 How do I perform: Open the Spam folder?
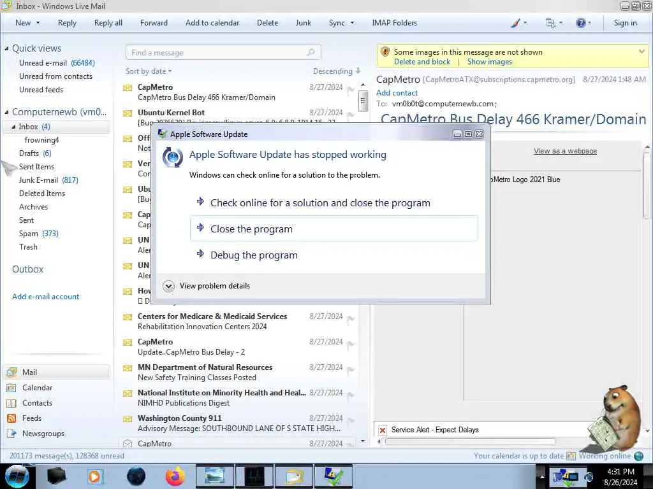tap(39, 233)
